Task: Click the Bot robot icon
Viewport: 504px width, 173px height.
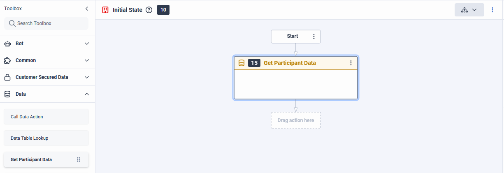Action: pyautogui.click(x=7, y=44)
